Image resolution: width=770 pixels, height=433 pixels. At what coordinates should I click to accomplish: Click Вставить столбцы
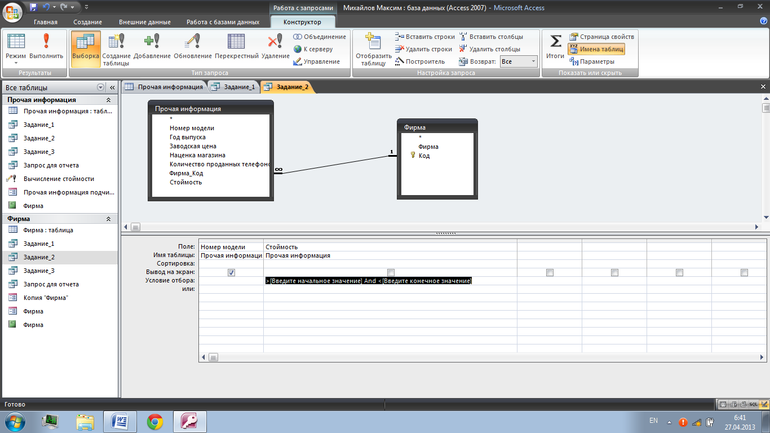coord(491,37)
